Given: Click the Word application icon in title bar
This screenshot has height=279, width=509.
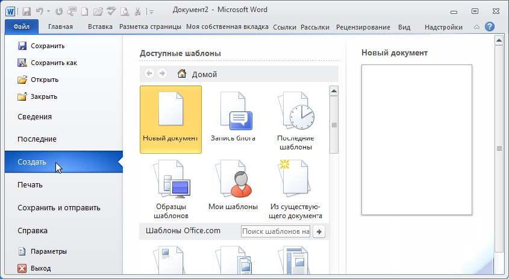Looking at the screenshot, I should 10,12.
